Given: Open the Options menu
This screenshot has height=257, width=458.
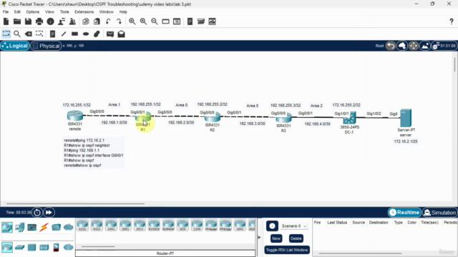Looking at the screenshot, I should coord(32,12).
